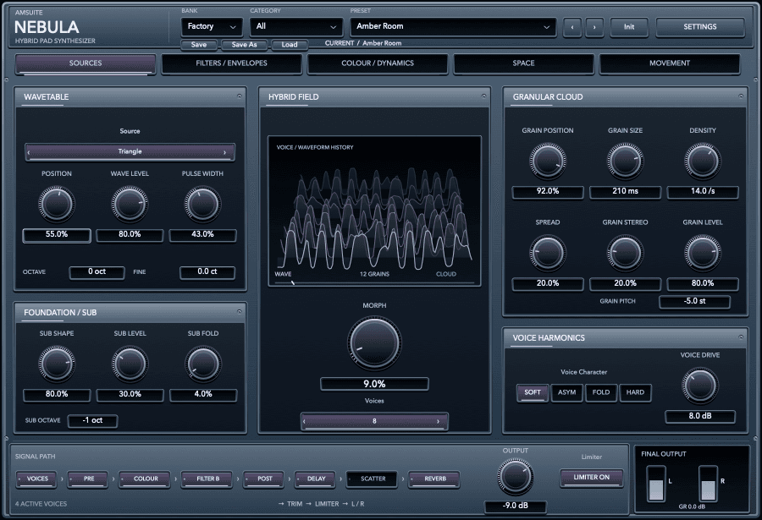The height and width of the screenshot is (520, 762).
Task: Click the OCTAVE field showing 0 oct
Action: point(97,272)
